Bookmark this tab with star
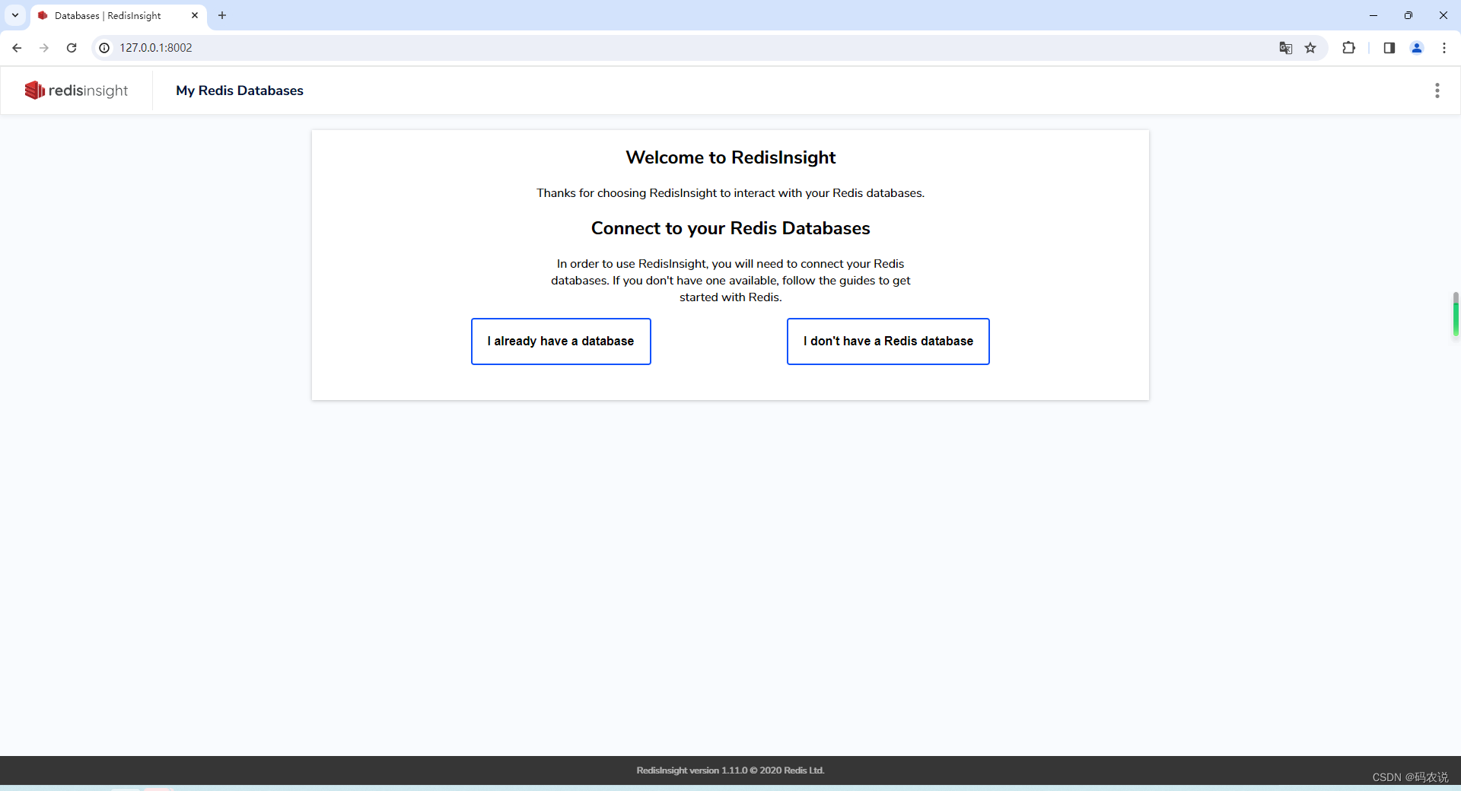Viewport: 1461px width, 791px height. [1310, 48]
